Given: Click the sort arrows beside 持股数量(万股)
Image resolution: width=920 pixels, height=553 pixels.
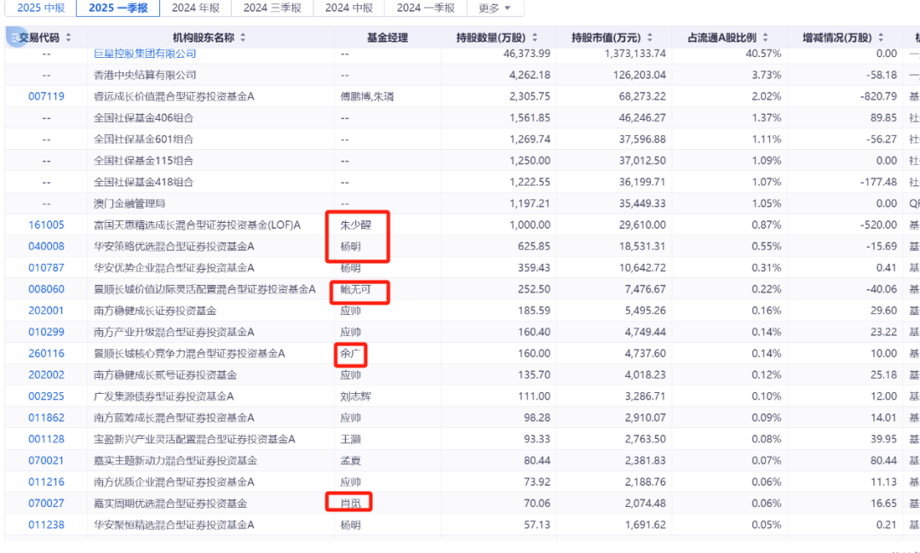Looking at the screenshot, I should coord(534,38).
